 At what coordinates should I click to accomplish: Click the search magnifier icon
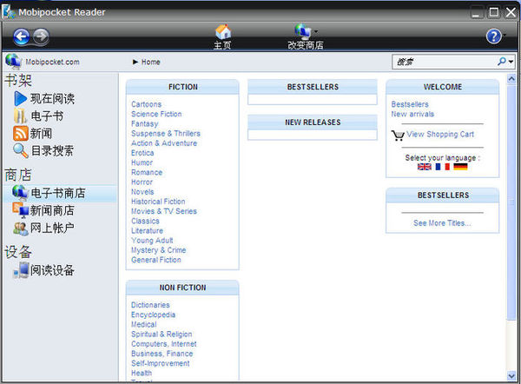click(x=502, y=61)
